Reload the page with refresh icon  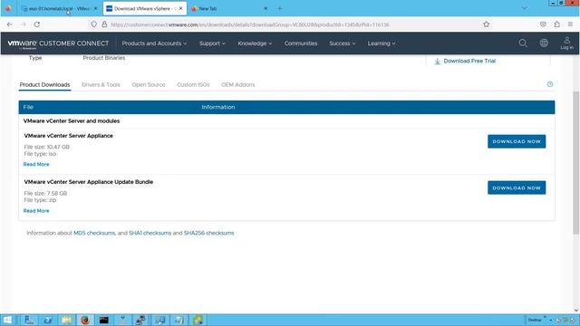click(37, 24)
